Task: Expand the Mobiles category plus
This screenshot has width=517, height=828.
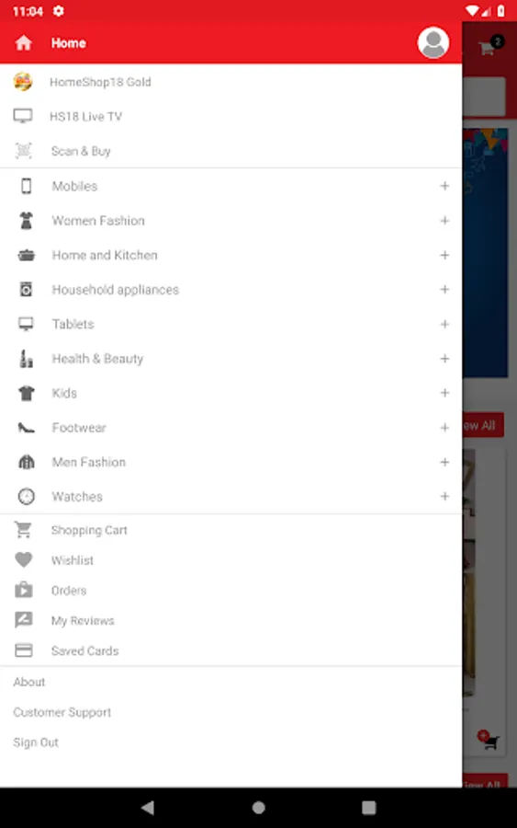Action: [x=444, y=186]
